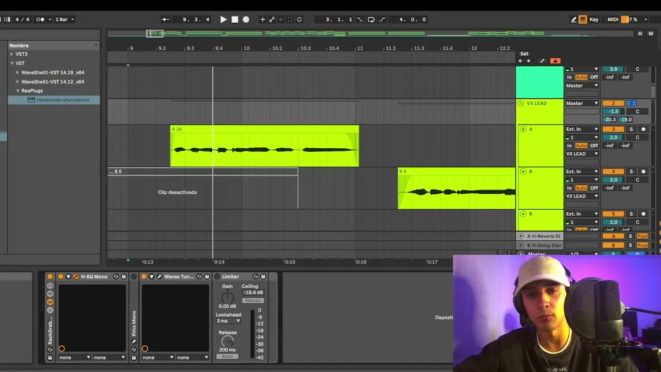Go to the next locator arrow

[528, 61]
